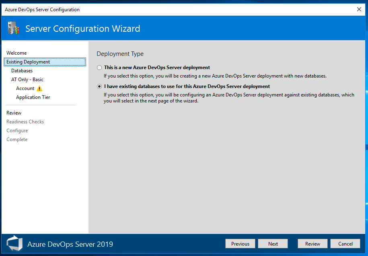Screen dimensions: 368x256
Task: Select Readiness Checks in the sidebar
Action: click(25, 122)
